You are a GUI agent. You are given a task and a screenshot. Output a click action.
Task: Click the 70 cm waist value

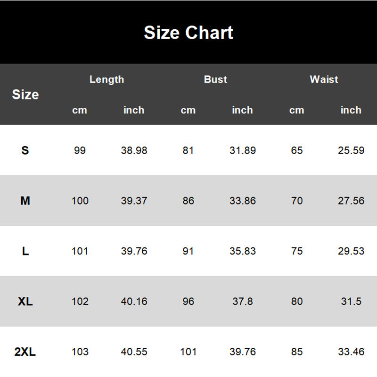coord(297,201)
